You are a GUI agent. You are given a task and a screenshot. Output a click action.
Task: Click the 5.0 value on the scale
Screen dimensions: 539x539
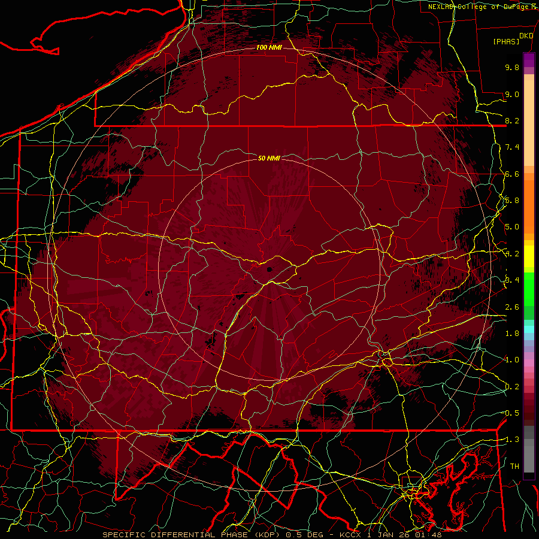point(512,227)
